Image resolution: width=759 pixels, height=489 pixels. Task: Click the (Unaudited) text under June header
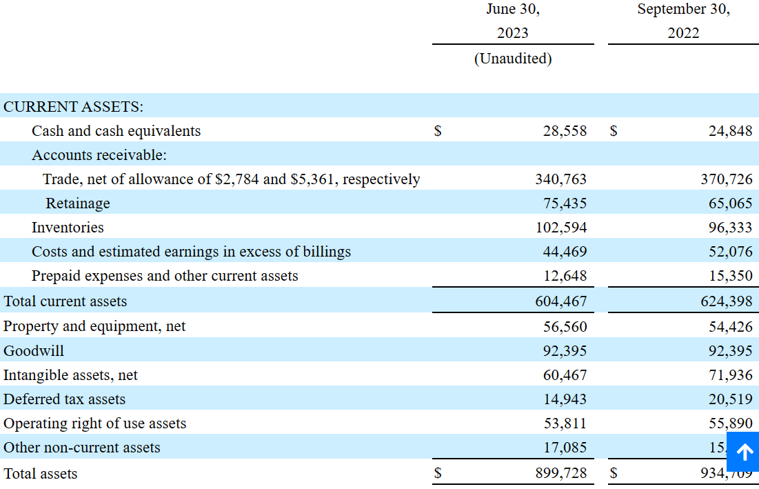point(513,59)
